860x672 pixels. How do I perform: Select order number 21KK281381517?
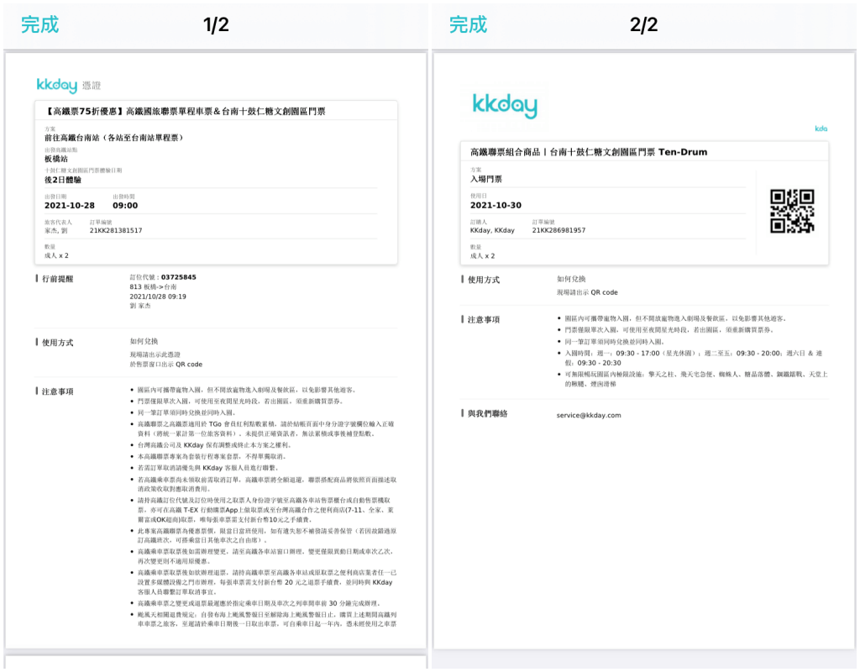pos(116,230)
